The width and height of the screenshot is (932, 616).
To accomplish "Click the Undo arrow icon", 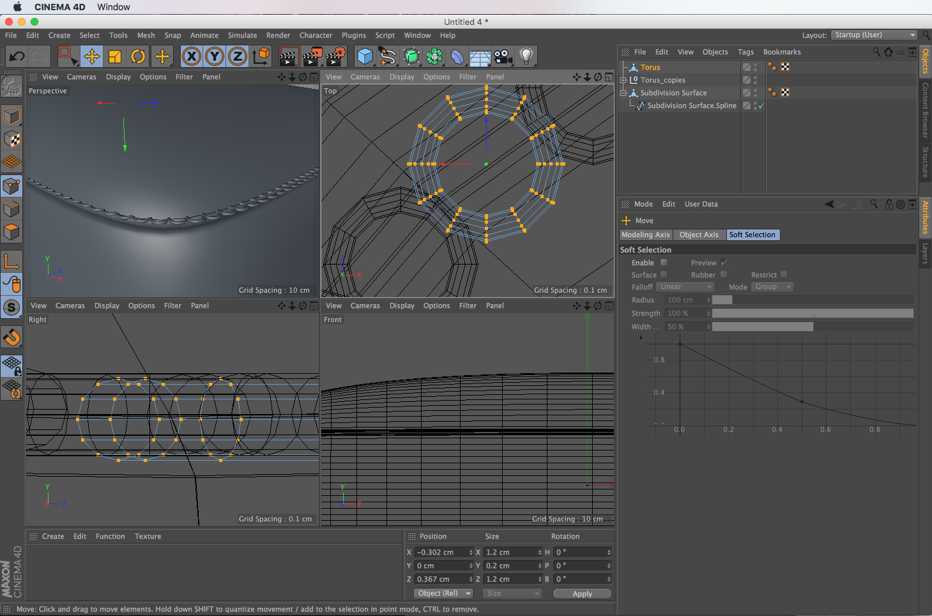I will (x=17, y=57).
